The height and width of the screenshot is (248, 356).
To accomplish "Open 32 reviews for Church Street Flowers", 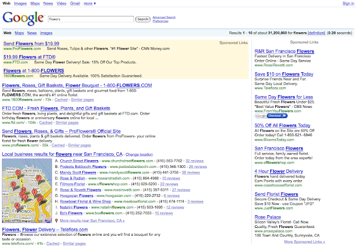I will [x=195, y=161].
